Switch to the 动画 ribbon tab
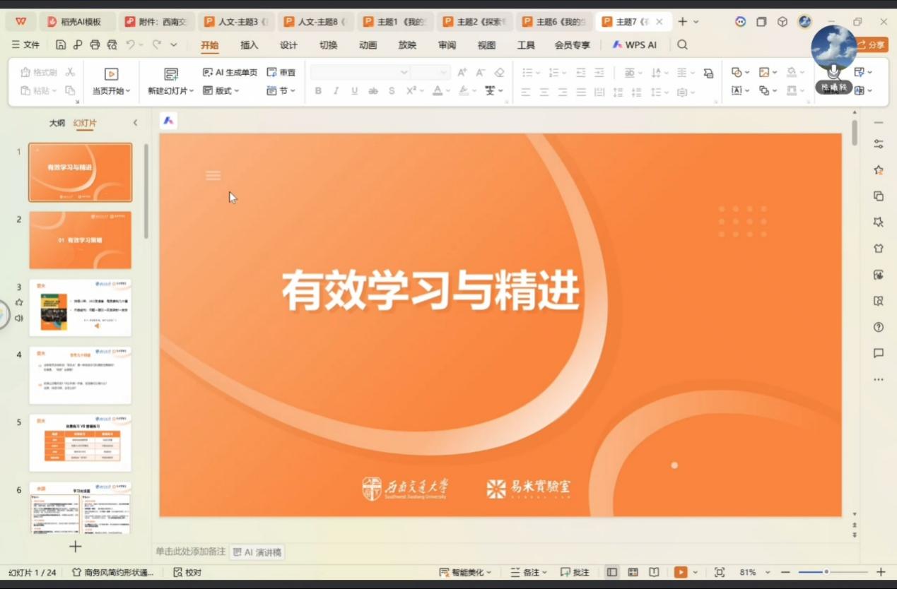Screen dimensions: 897x589 click(368, 45)
